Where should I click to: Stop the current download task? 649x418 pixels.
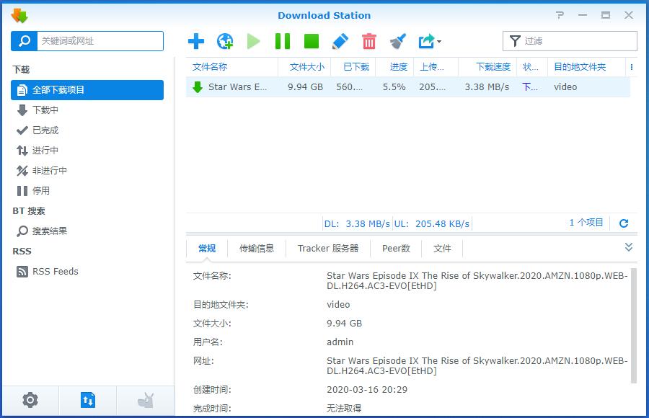[x=311, y=41]
